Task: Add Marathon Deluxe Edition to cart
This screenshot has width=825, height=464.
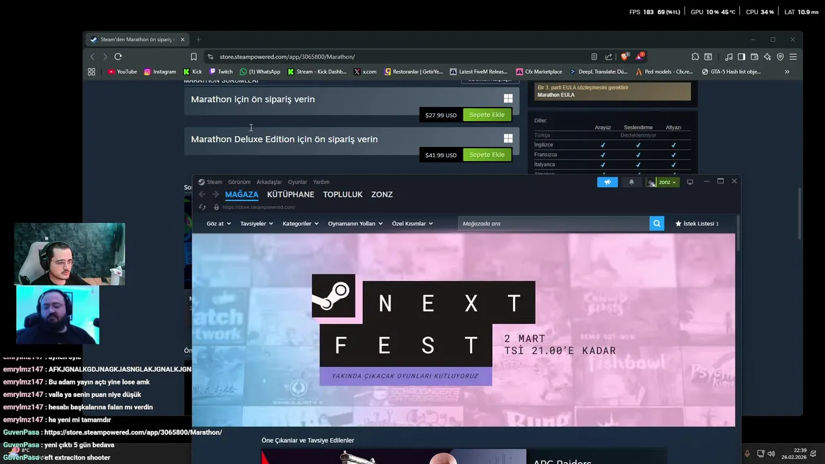Action: coord(487,155)
